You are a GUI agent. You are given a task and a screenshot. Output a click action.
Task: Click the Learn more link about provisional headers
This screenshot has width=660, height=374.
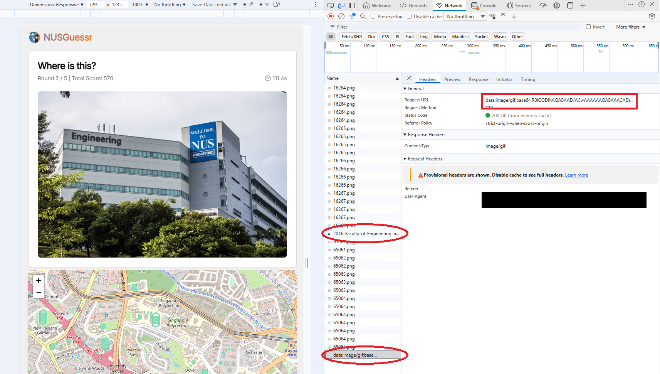pyautogui.click(x=576, y=175)
